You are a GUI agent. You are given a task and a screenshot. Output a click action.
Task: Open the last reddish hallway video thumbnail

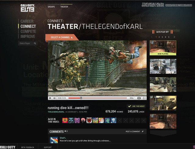click(x=163, y=121)
